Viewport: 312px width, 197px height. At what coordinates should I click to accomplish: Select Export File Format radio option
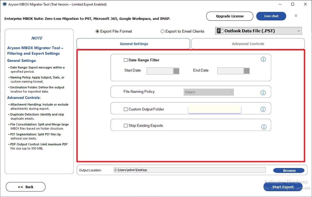(x=97, y=31)
